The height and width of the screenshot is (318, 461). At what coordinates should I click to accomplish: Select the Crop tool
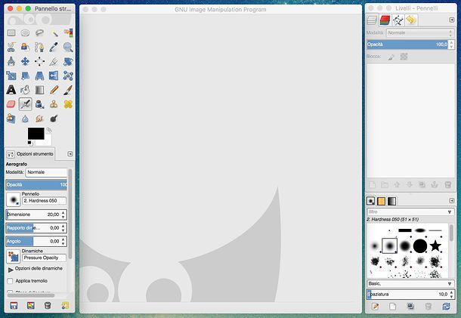point(54,61)
